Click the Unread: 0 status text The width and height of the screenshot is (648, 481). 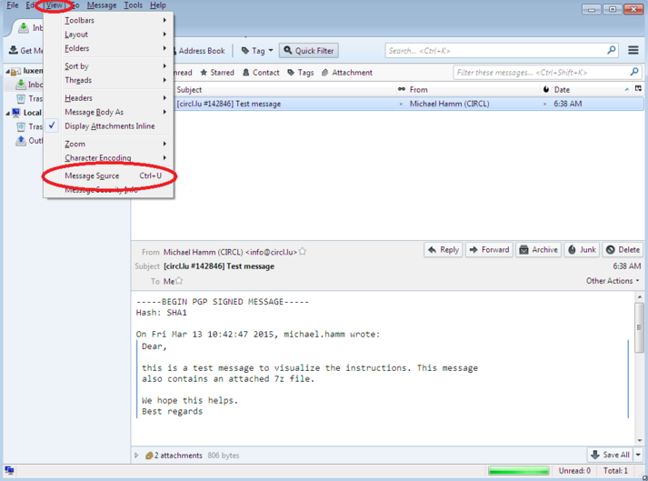click(x=574, y=471)
